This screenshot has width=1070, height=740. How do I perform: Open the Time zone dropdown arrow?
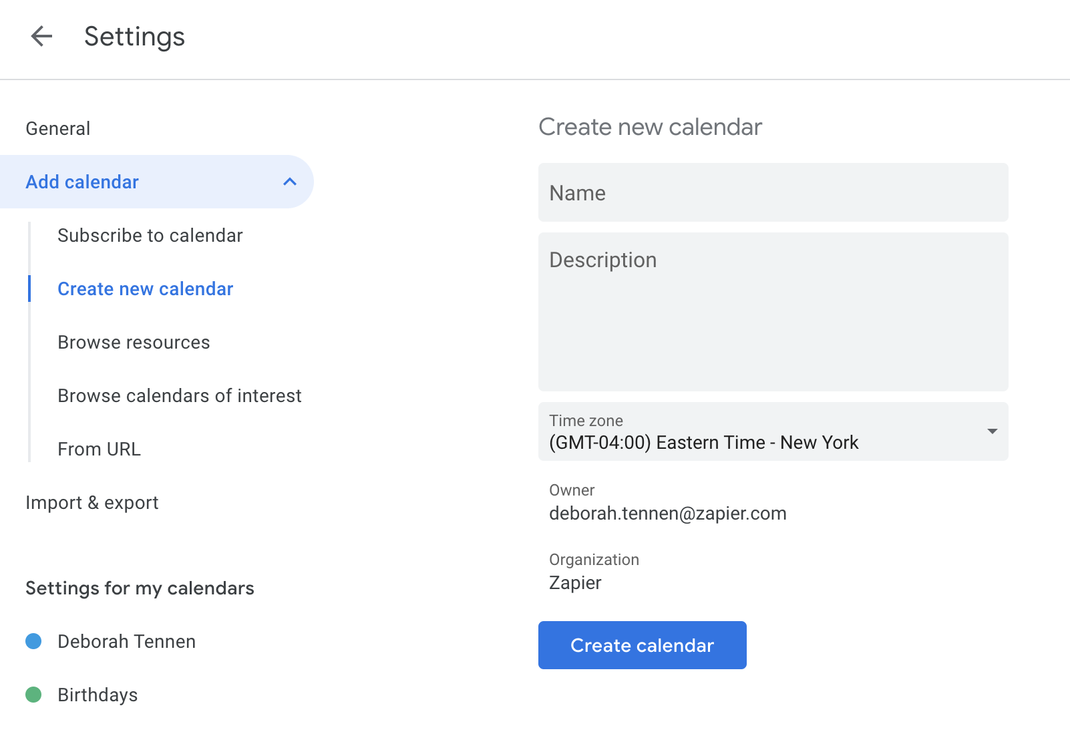(x=992, y=431)
